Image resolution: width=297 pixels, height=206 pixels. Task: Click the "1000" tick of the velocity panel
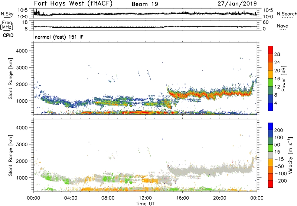tap(22, 177)
